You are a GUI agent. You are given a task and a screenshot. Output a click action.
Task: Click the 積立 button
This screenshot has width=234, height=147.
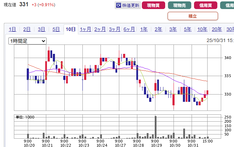coord(193,16)
